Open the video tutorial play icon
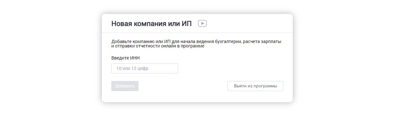Image resolution: width=393 pixels, height=118 pixels. [x=202, y=23]
